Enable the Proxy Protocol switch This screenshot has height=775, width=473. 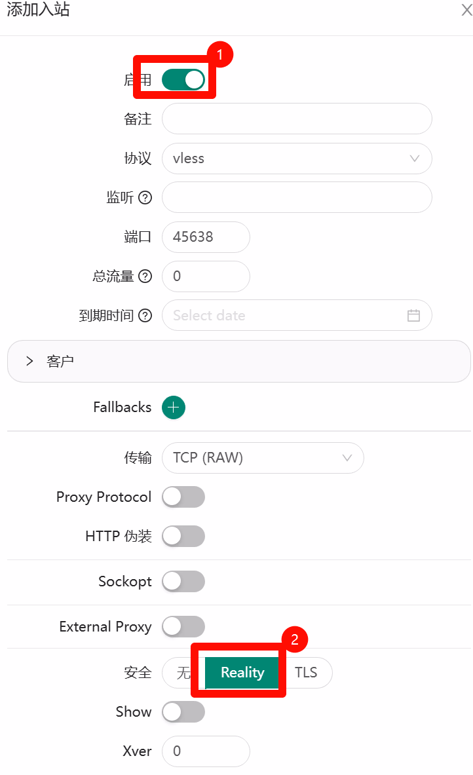(x=183, y=497)
